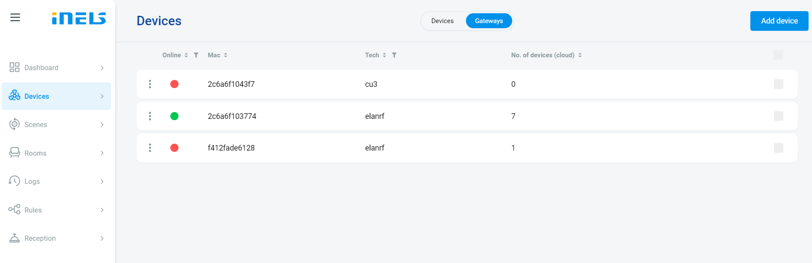Viewport: 812px width, 263px height.
Task: Sort by No. of devices (cloud) header
Action: coord(542,55)
